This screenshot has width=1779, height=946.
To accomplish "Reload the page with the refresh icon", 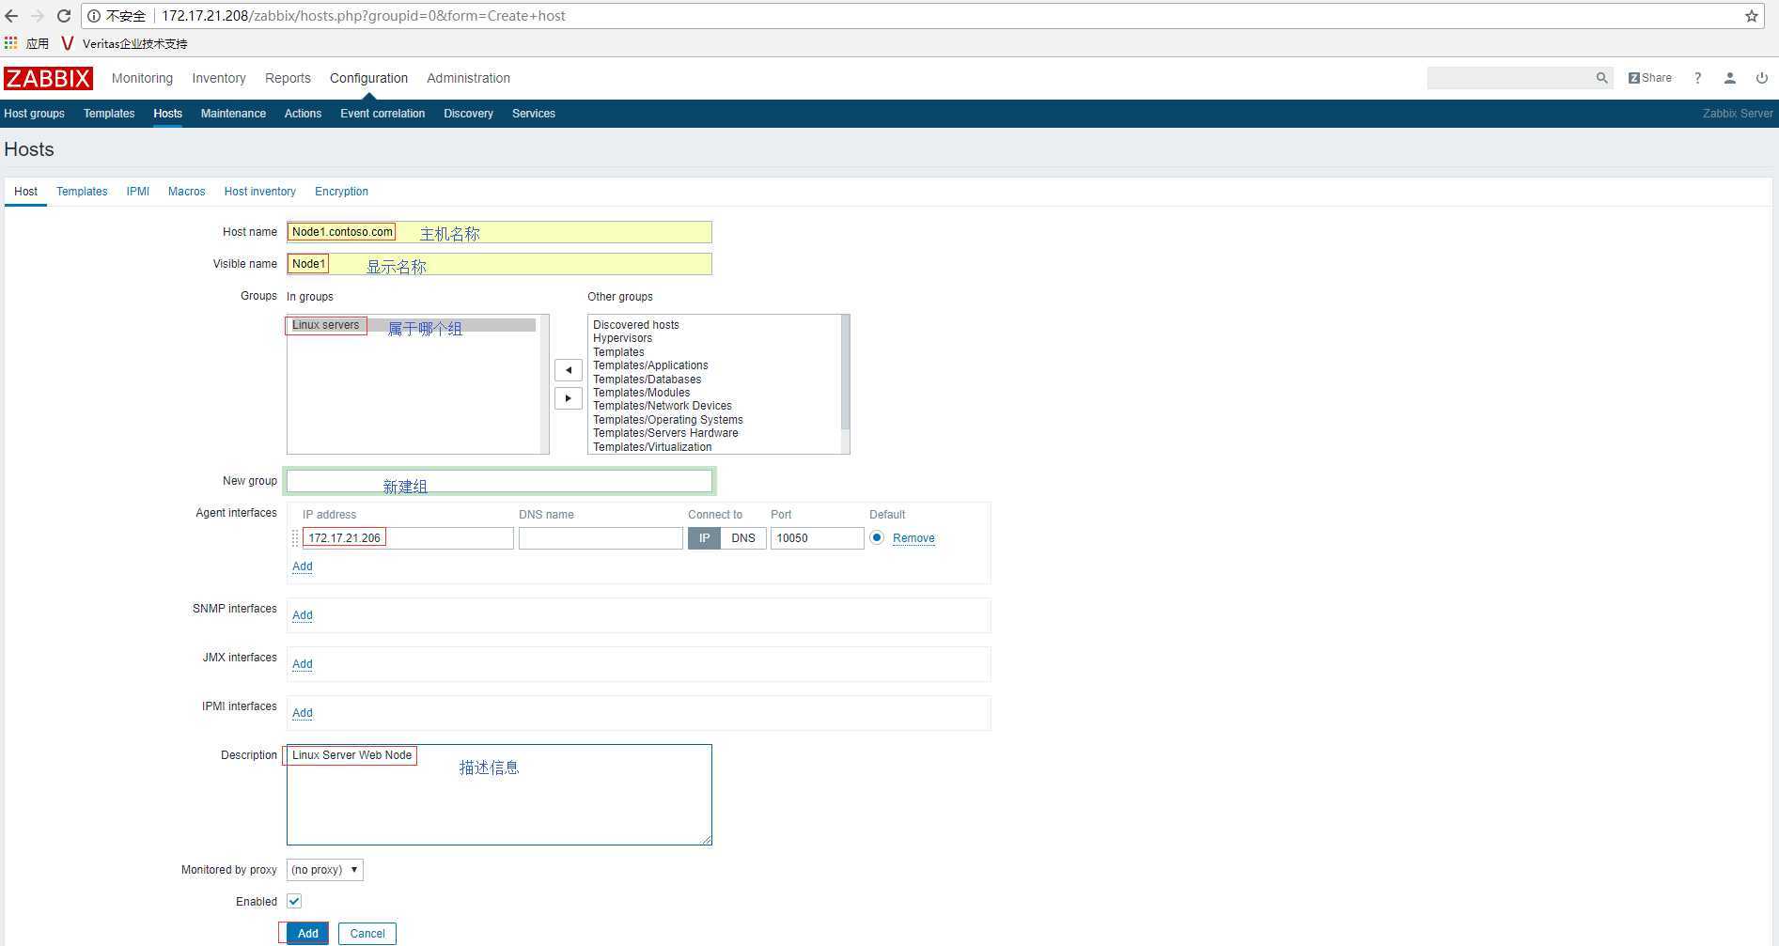I will click(x=64, y=16).
